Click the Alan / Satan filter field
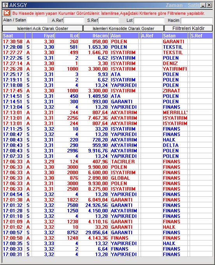The width and height of the screenshot is (215, 265). click(x=37, y=20)
